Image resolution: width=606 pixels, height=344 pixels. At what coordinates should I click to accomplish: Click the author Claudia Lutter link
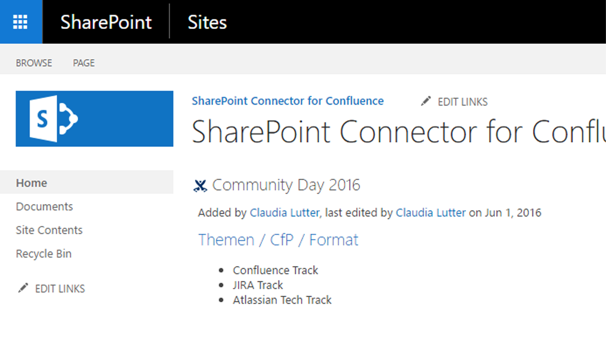[x=284, y=213]
